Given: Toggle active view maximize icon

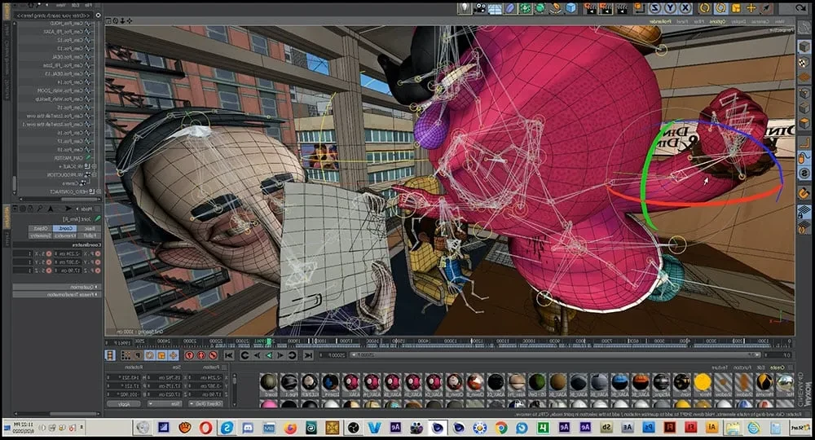Looking at the screenshot, I should (108, 21).
